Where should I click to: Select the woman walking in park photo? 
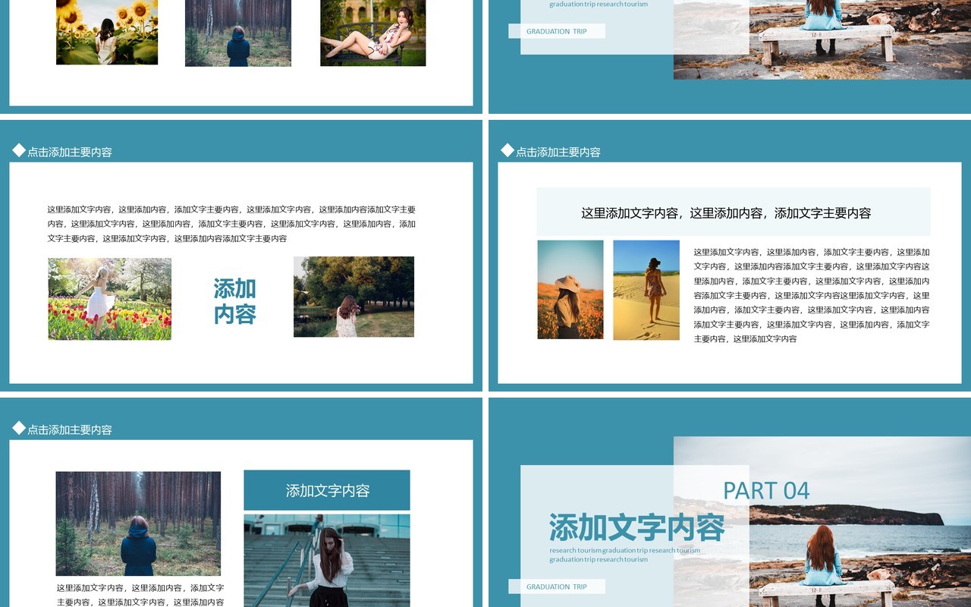click(354, 297)
